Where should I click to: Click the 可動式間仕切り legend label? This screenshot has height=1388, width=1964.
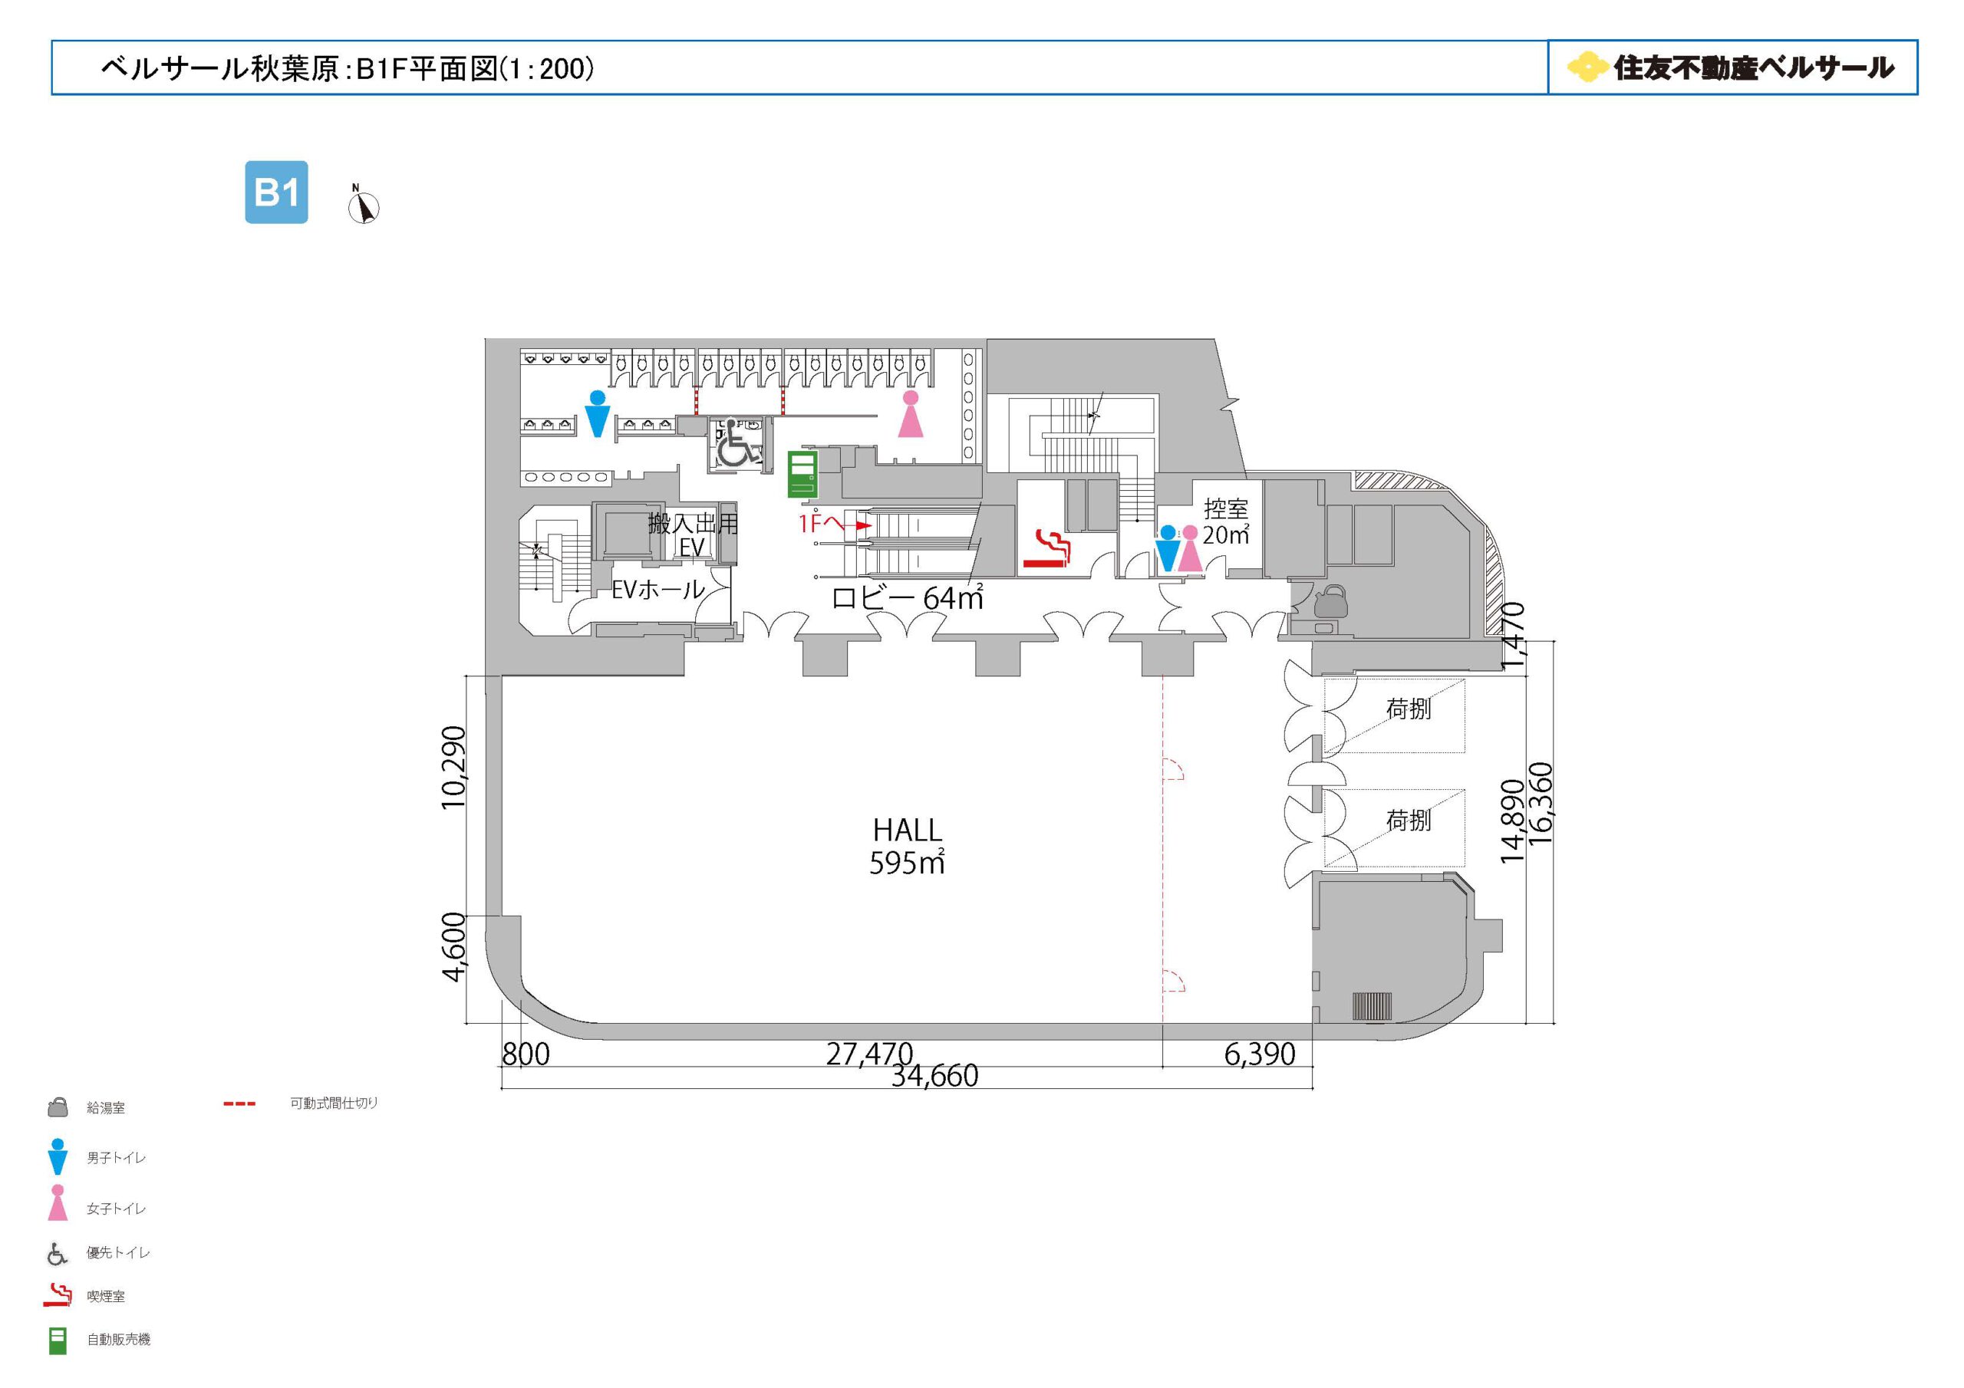pyautogui.click(x=334, y=1103)
